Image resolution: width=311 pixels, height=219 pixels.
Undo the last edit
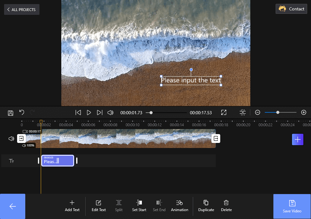22,113
